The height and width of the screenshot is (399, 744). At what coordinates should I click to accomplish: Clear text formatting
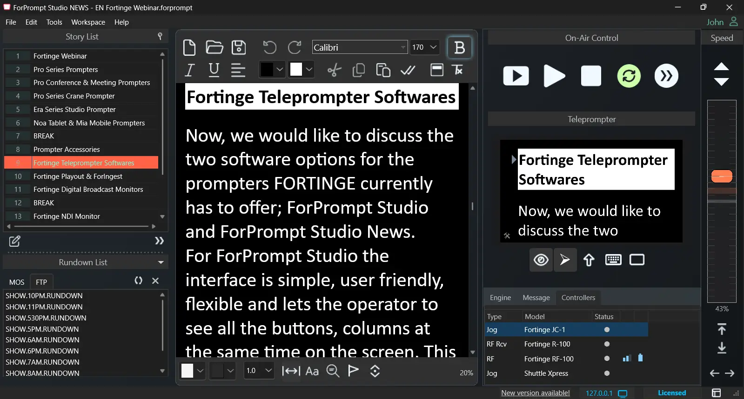458,70
